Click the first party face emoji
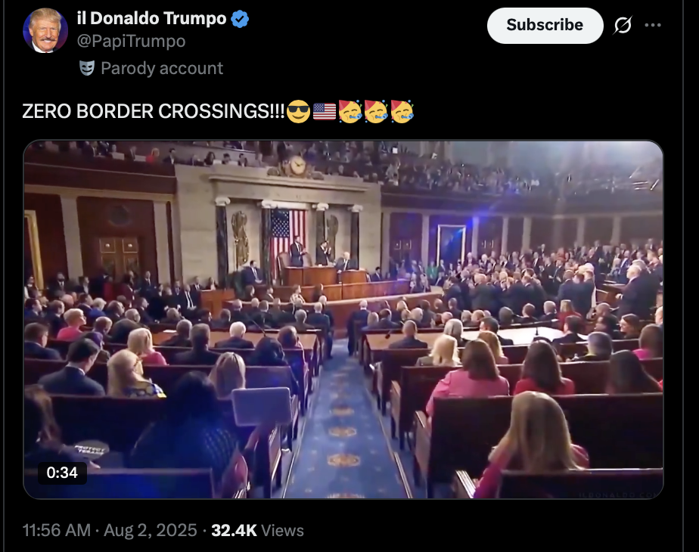This screenshot has width=699, height=552. [350, 111]
